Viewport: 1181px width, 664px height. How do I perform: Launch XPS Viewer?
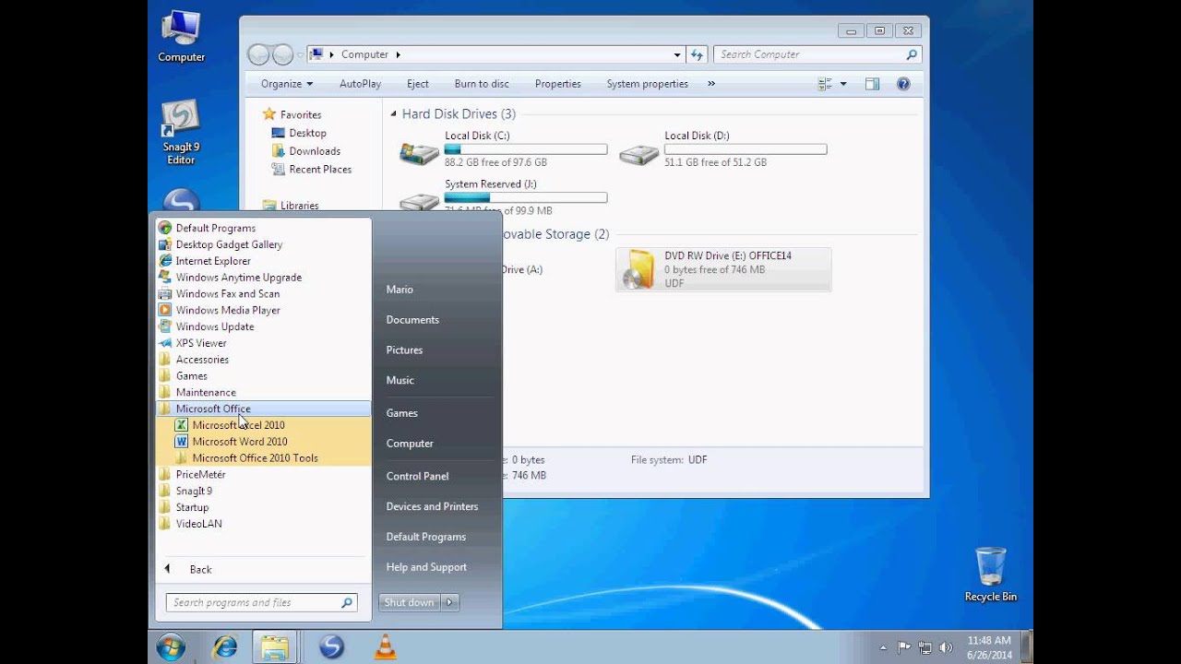click(x=201, y=343)
